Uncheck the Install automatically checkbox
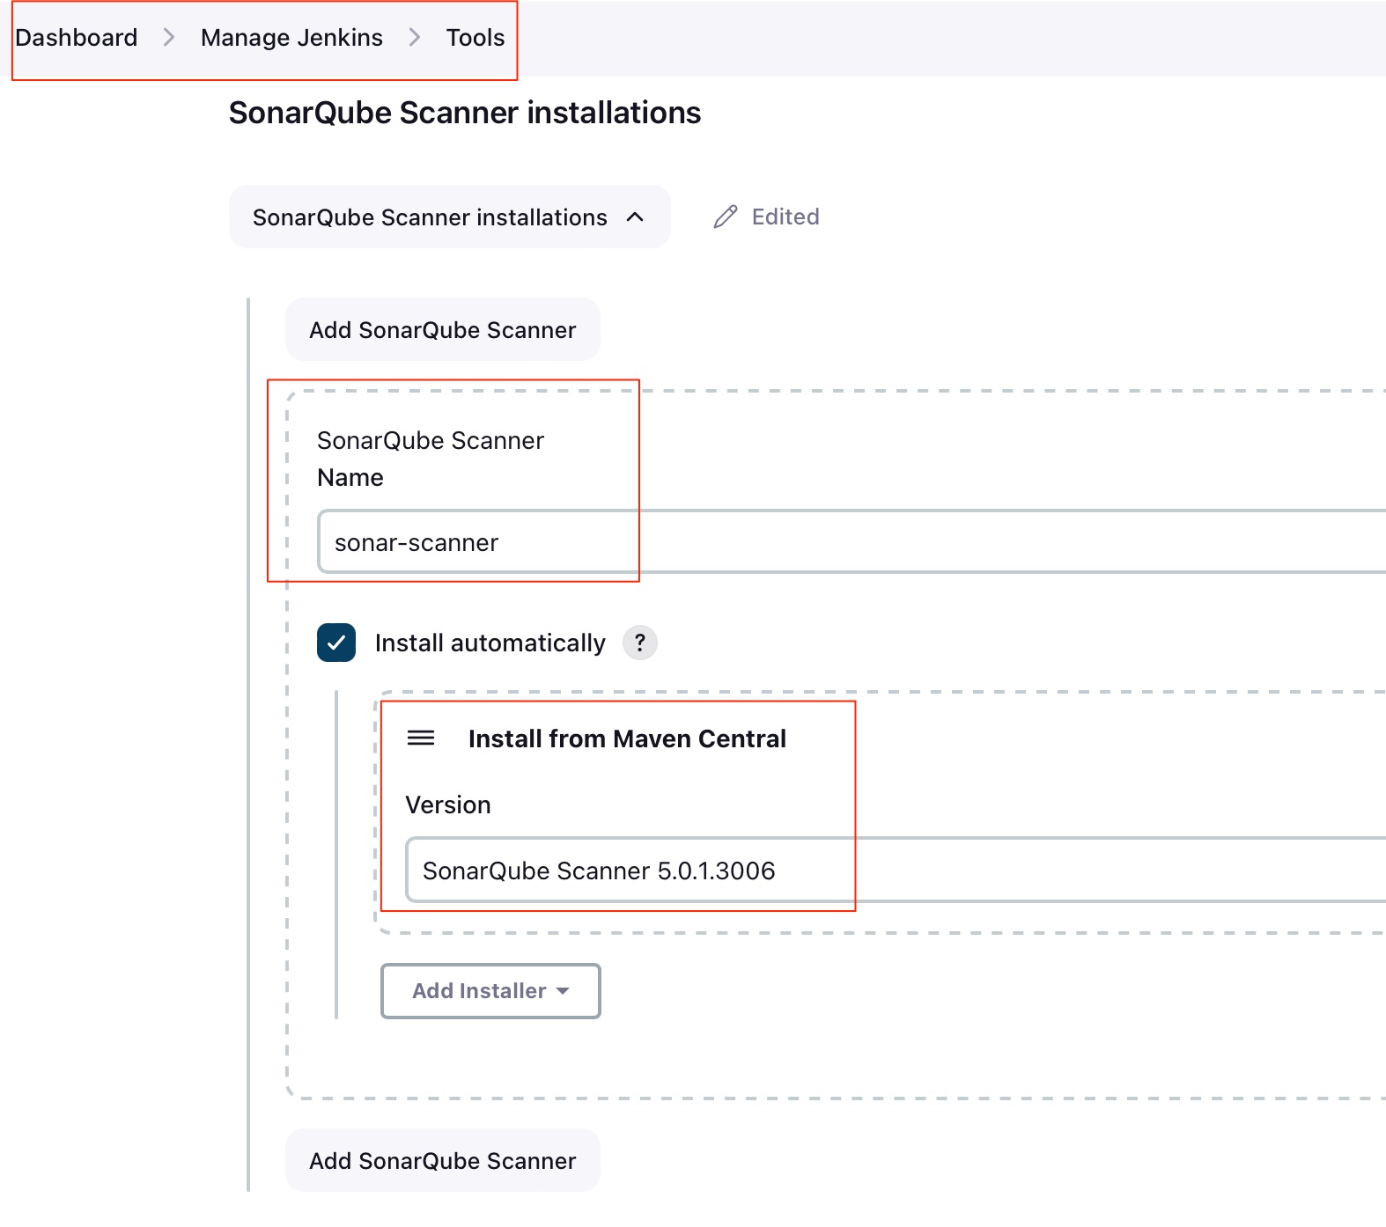Screen dimensions: 1386x1227 click(x=336, y=643)
